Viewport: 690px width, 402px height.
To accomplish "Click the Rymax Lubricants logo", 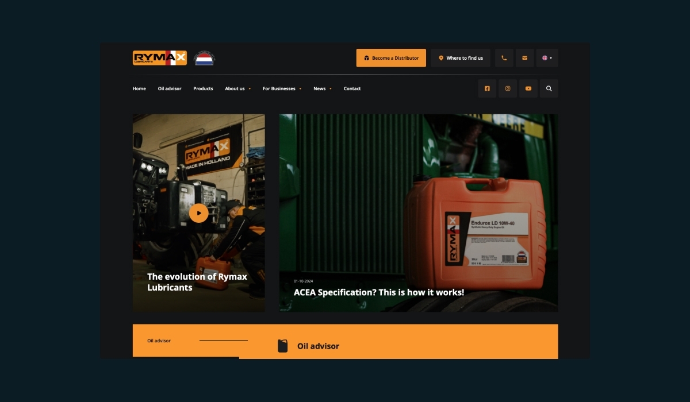I will (160, 58).
